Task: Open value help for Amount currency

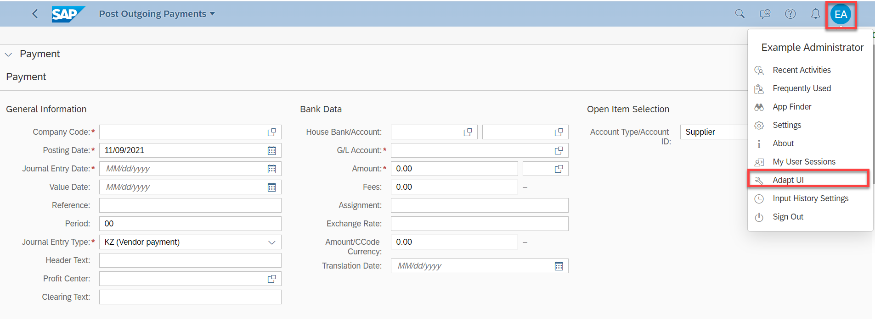Action: coord(559,169)
